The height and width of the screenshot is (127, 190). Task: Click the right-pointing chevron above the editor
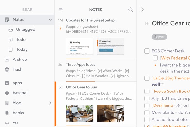pyautogui.click(x=142, y=10)
